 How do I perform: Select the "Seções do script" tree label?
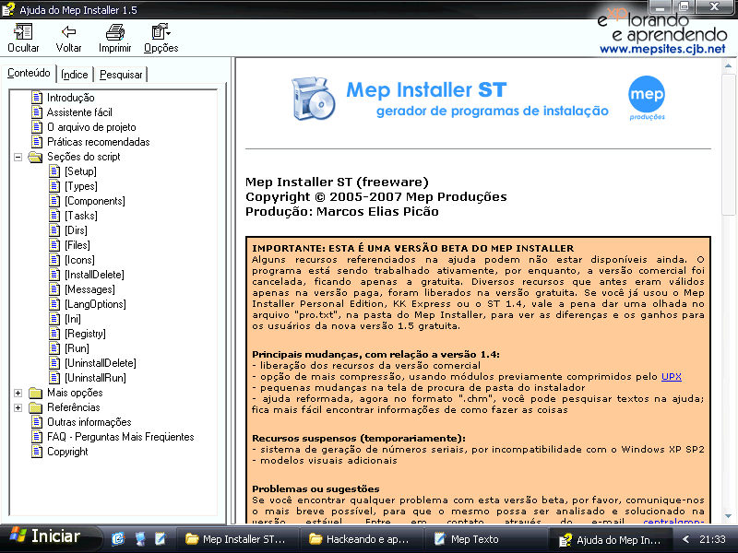pyautogui.click(x=84, y=157)
